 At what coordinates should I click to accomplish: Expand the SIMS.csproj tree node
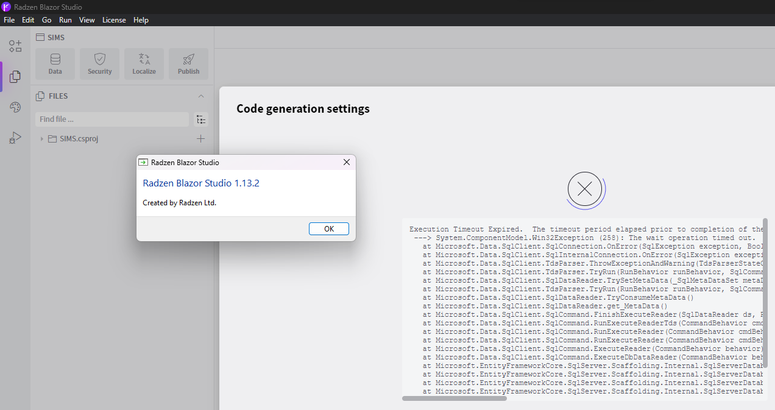tap(42, 139)
